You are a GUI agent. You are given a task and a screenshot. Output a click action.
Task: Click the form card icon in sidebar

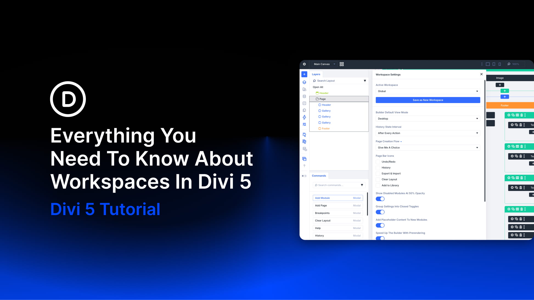coord(304,103)
